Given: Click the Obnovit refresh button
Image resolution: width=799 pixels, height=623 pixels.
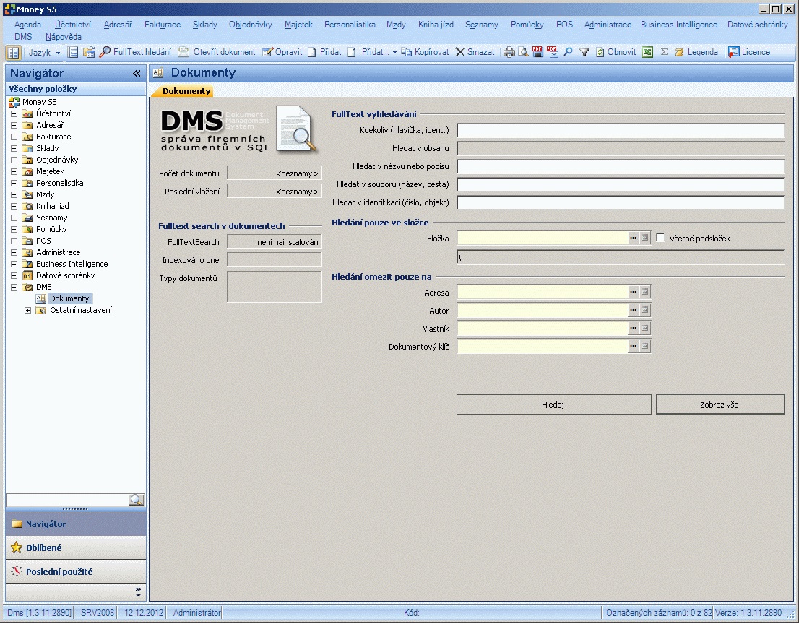Looking at the screenshot, I should click(x=616, y=52).
